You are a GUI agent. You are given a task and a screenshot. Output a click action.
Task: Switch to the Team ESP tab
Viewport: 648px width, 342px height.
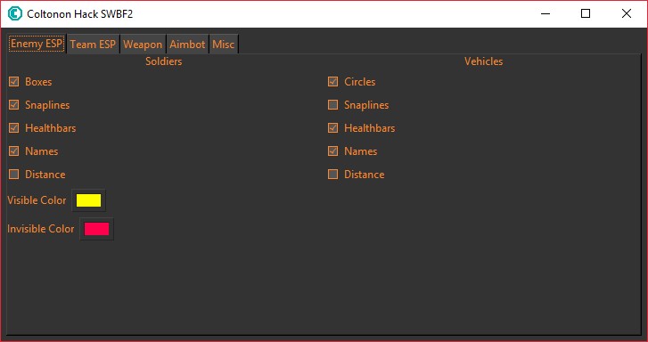point(93,45)
